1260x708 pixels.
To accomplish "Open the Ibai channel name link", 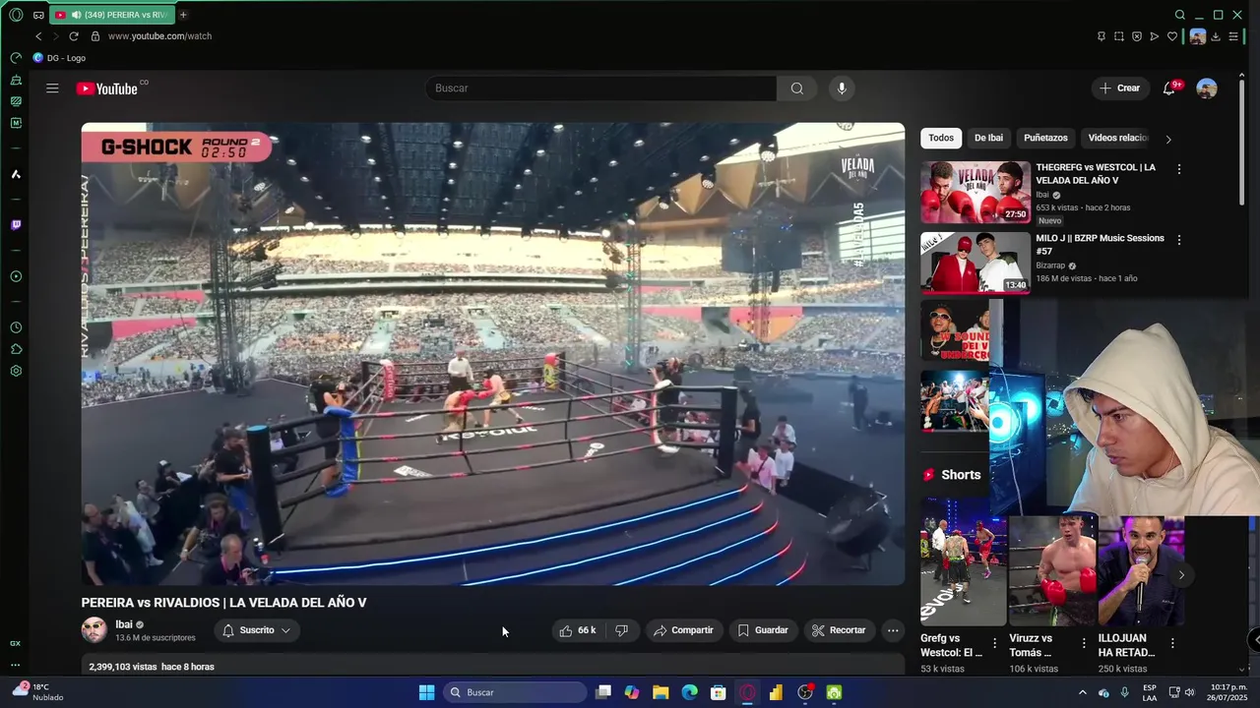I will 124,624.
